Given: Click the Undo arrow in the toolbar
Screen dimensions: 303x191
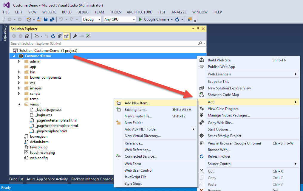Looking at the screenshot, I should tap(61, 19).
